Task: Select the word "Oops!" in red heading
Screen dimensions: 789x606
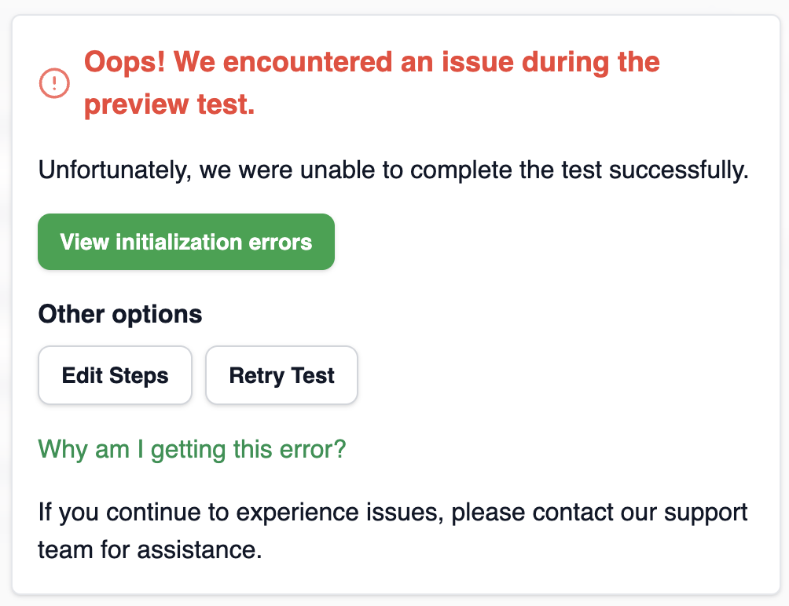Action: (x=124, y=62)
